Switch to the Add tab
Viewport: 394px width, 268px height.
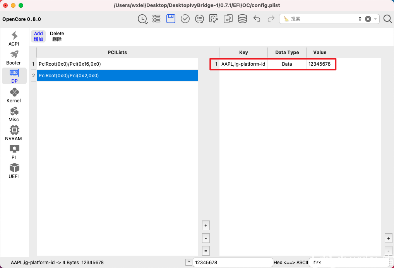(x=38, y=36)
